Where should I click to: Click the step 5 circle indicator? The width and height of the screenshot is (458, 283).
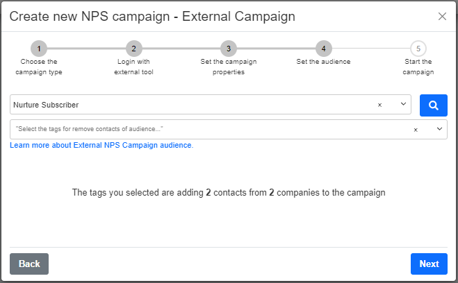tap(418, 49)
